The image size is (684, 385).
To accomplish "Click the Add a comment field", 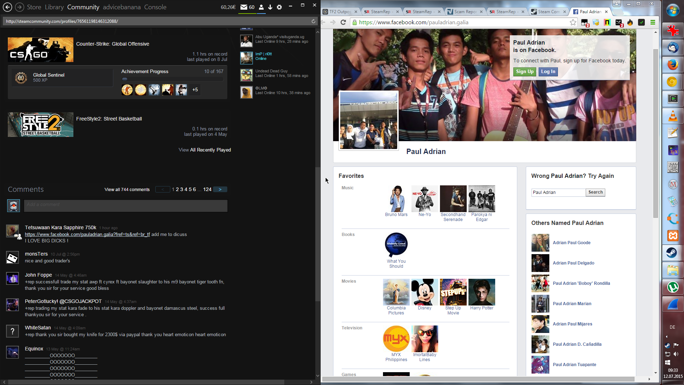I will [125, 206].
